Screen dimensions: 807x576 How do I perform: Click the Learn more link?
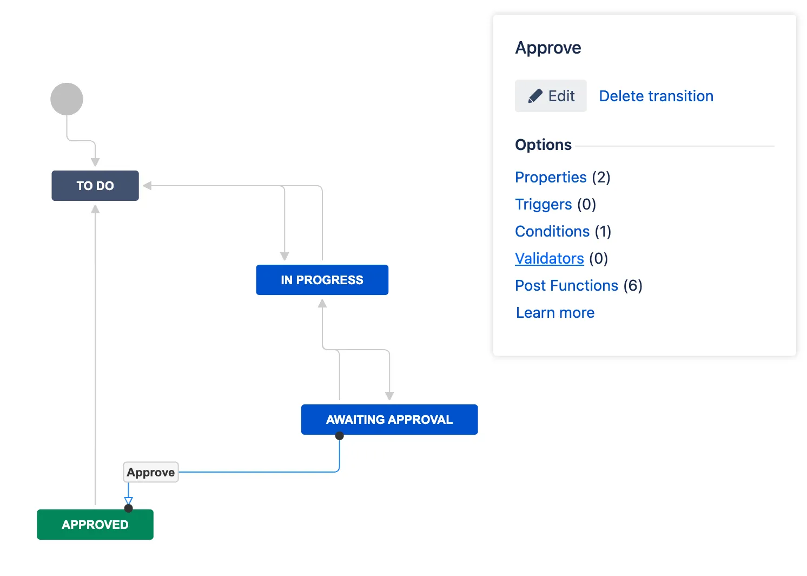click(x=555, y=313)
